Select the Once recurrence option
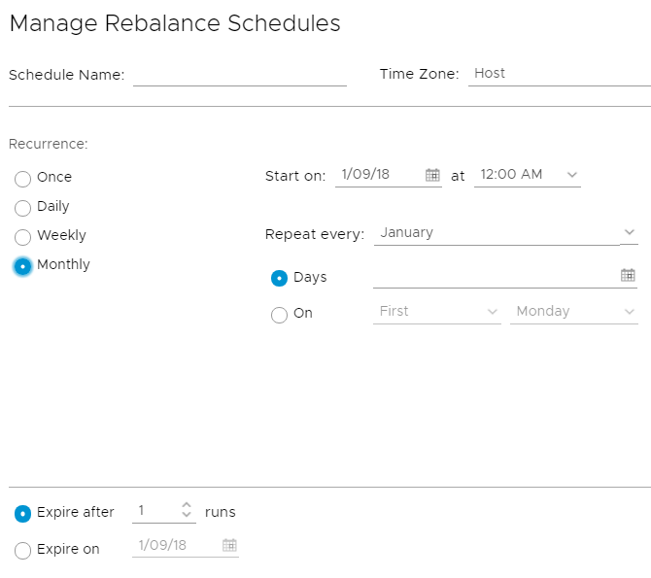 (22, 179)
